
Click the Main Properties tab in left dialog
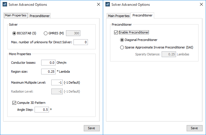[x=16, y=16]
